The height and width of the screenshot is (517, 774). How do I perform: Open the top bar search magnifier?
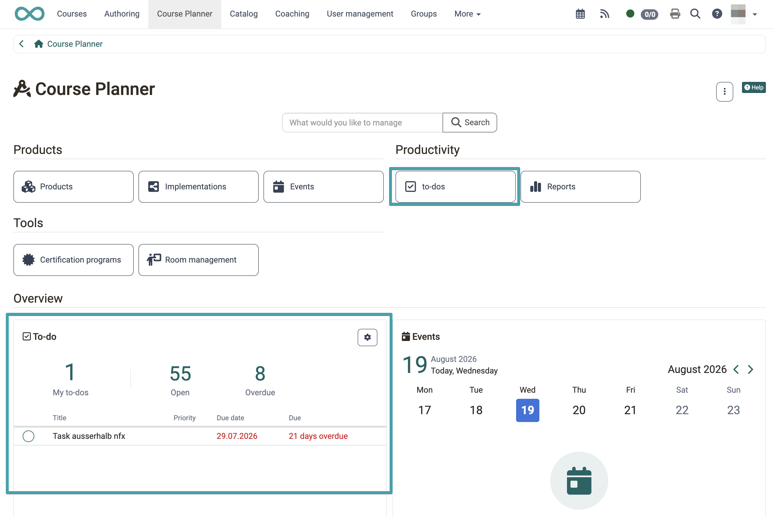pos(695,14)
